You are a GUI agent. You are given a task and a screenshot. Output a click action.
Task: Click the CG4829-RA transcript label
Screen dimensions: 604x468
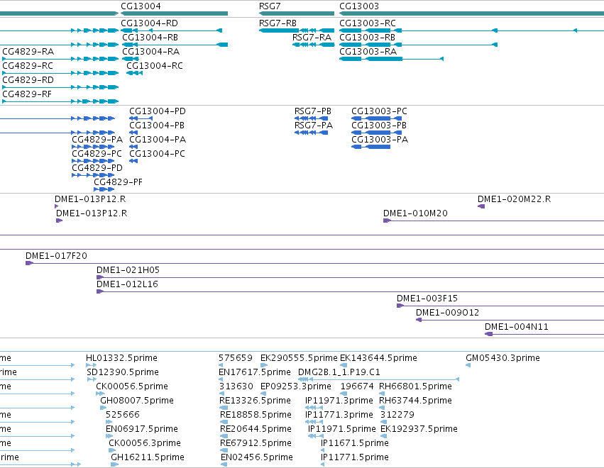pyautogui.click(x=28, y=52)
